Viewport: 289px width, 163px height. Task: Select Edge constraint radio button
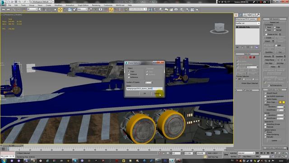coord(275,27)
